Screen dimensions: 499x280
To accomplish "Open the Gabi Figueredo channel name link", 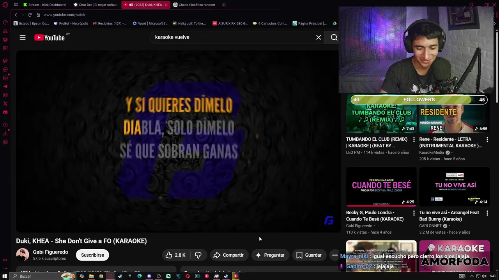I will [x=50, y=252].
